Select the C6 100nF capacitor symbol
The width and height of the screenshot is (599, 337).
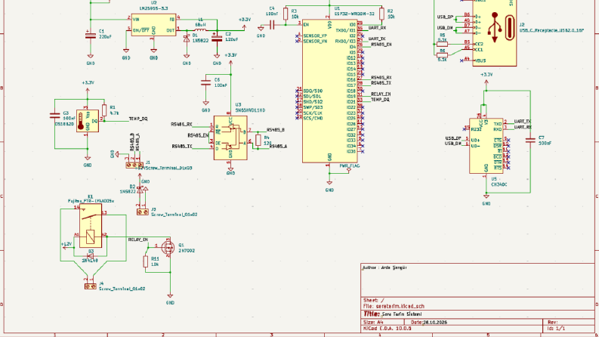tap(205, 82)
